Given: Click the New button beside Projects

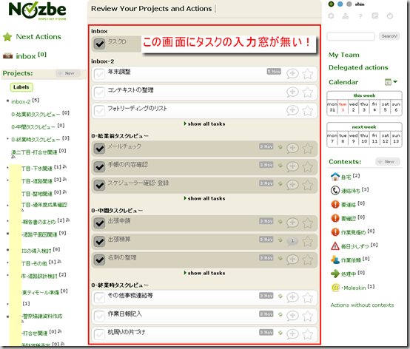Looking at the screenshot, I should click(x=68, y=73).
